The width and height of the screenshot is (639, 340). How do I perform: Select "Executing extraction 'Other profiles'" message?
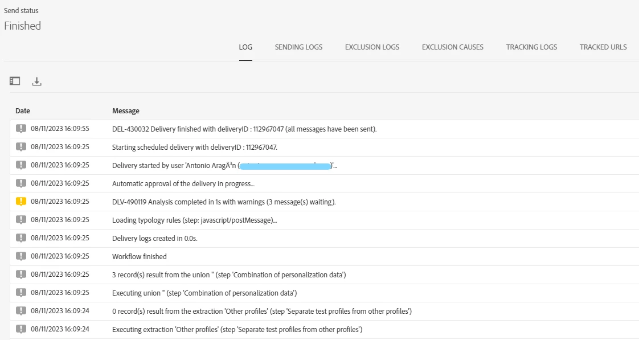[x=237, y=329]
